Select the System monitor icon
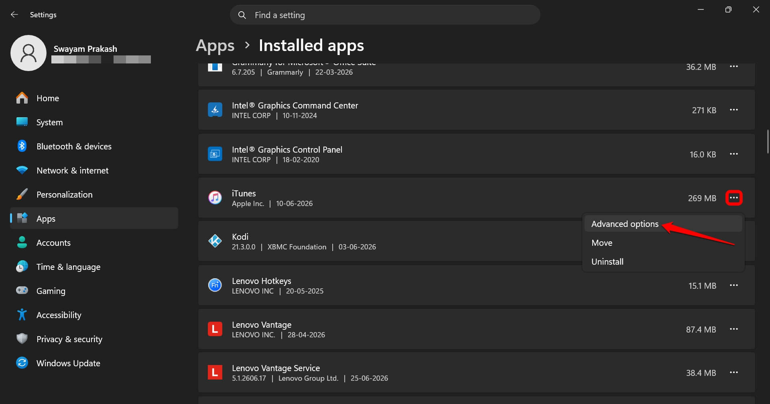The image size is (770, 404). click(x=22, y=122)
